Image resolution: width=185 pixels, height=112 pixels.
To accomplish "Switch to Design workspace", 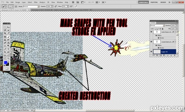I will coord(163,2).
